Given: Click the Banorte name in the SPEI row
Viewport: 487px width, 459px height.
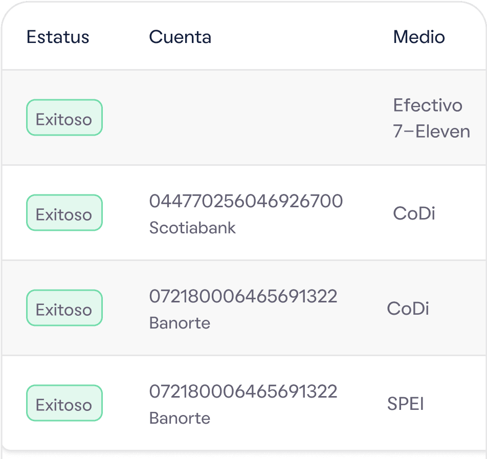Looking at the screenshot, I should [180, 418].
